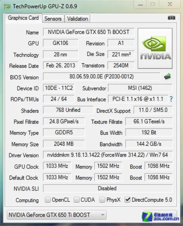183x226 pixels.
Task: Click the "NVIDIA SLI" label
Action: (x=26, y=189)
